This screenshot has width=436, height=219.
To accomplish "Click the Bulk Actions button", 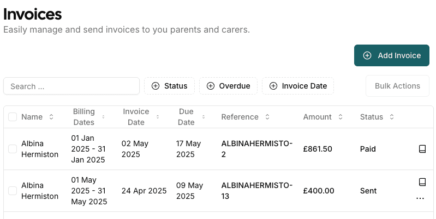I will pyautogui.click(x=397, y=86).
